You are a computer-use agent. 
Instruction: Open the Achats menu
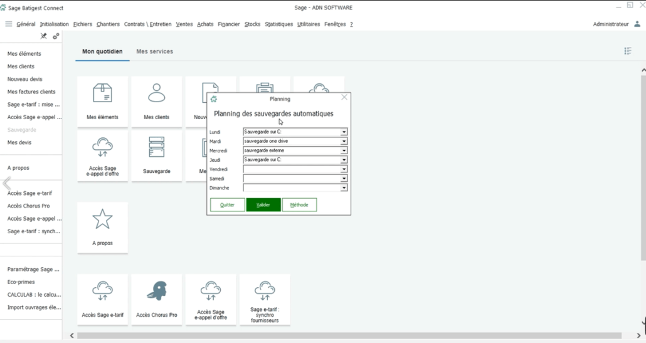point(205,24)
